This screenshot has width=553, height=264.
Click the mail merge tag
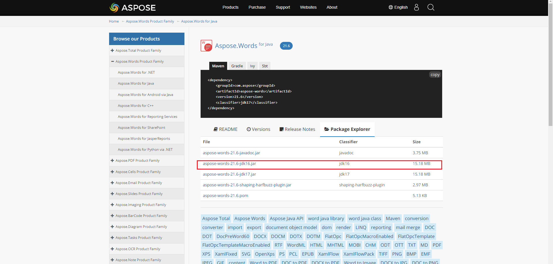pyautogui.click(x=408, y=227)
